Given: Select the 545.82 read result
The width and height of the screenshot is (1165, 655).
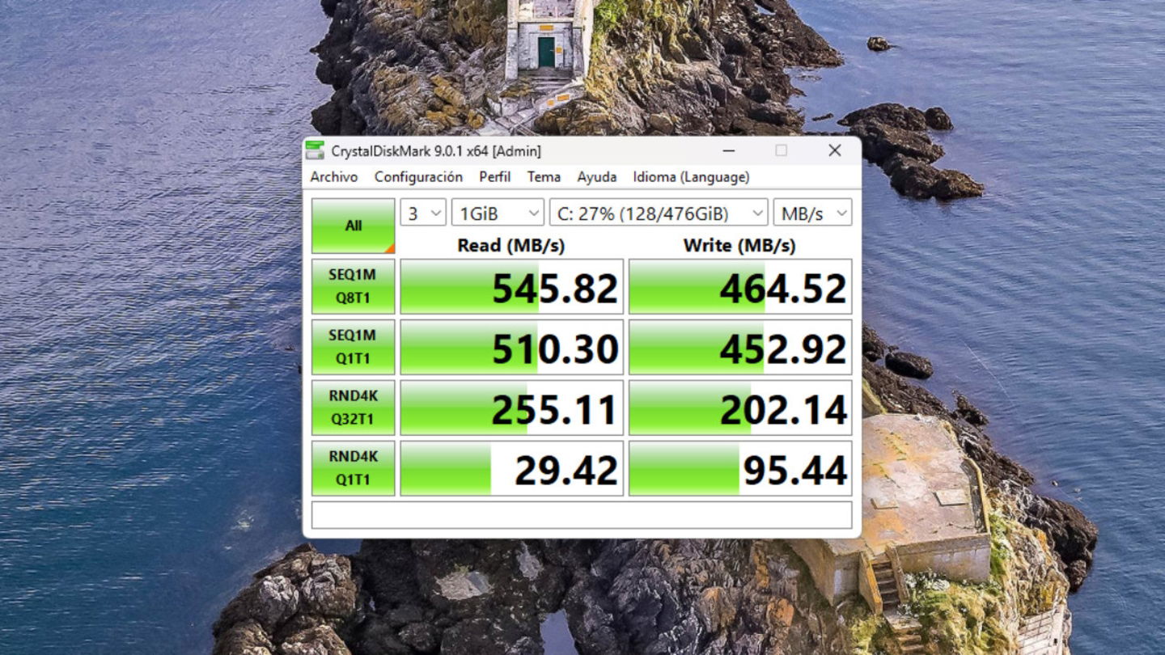Looking at the screenshot, I should click(512, 286).
